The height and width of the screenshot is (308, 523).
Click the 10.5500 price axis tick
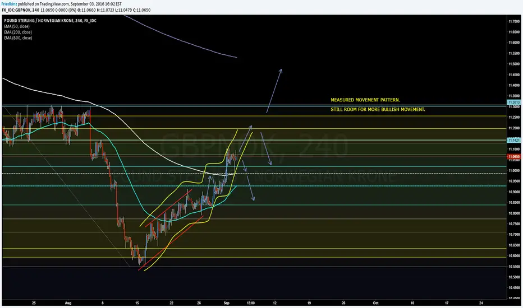(x=514, y=267)
